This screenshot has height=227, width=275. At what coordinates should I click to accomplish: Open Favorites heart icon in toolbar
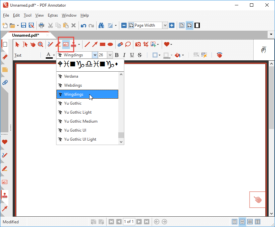click(x=167, y=44)
